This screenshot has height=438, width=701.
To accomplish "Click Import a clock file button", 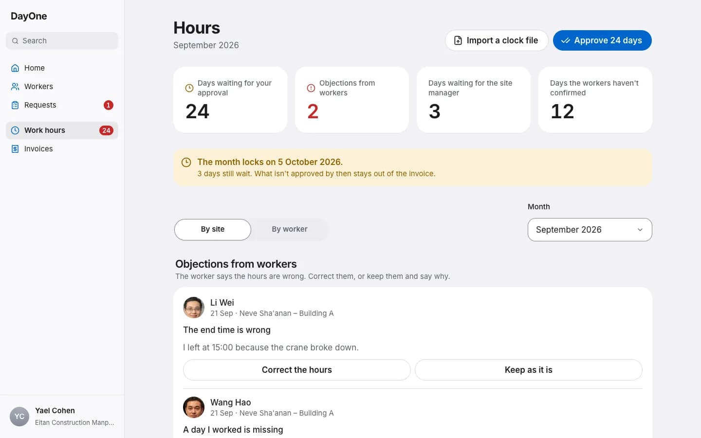I will [x=497, y=40].
